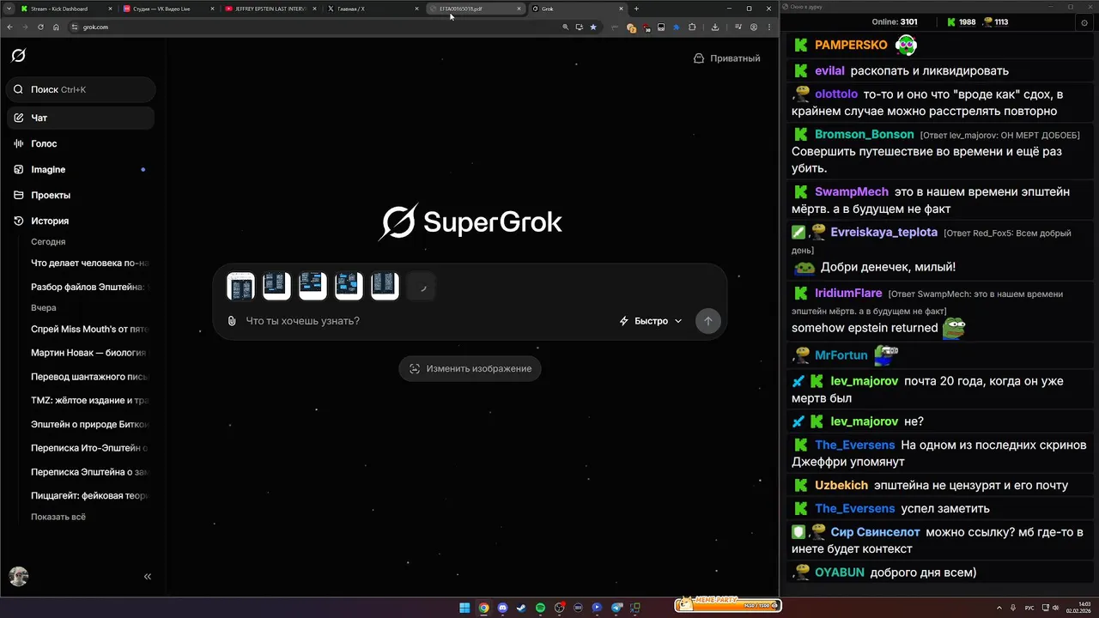Click the Показать всё link
1099x618 pixels.
tap(58, 517)
